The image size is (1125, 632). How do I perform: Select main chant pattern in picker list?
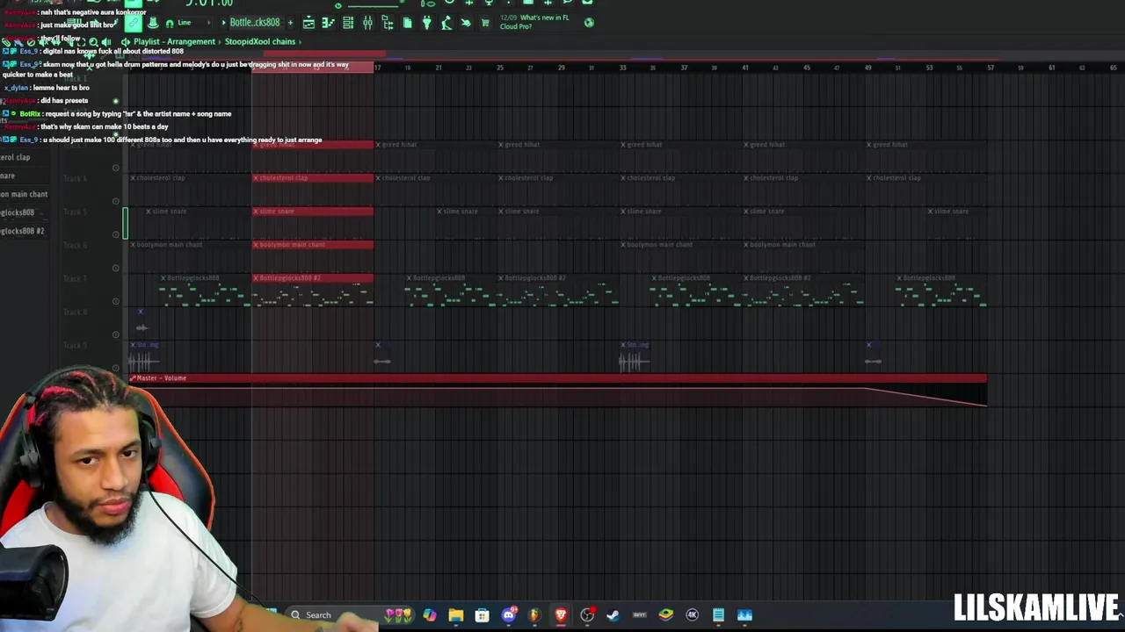click(x=24, y=194)
